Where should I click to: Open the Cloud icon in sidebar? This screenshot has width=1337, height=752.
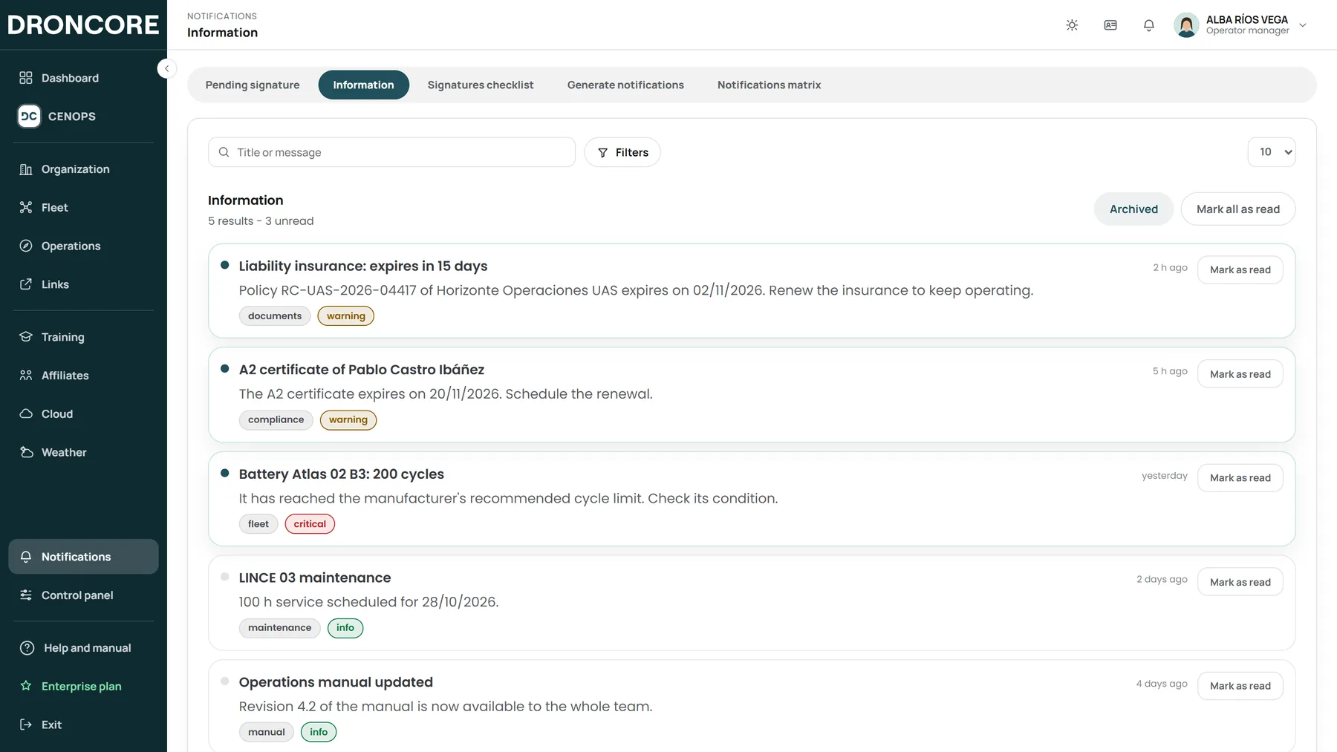click(x=26, y=413)
